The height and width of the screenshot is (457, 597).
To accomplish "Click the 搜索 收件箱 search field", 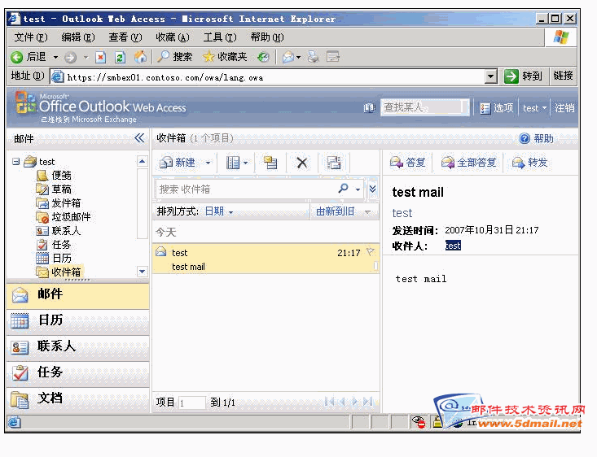I will (244, 189).
